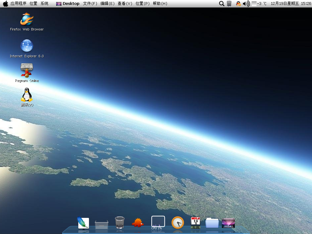Open the CPU 1% monitor in the dock
This screenshot has width=312, height=234.
pos(158,222)
